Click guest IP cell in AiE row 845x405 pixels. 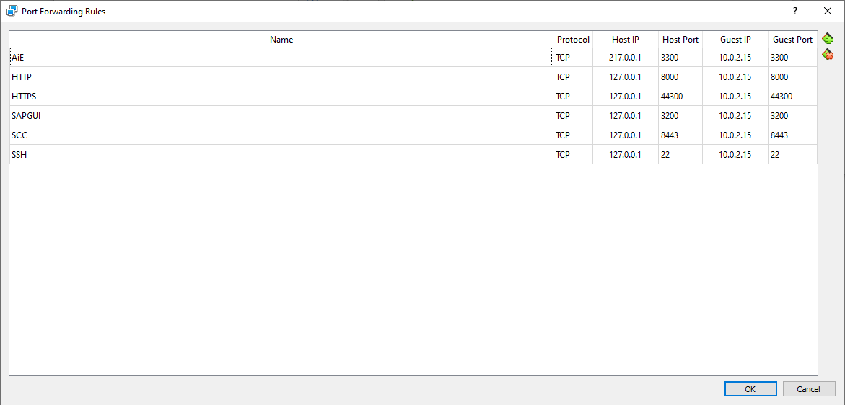pyautogui.click(x=735, y=58)
